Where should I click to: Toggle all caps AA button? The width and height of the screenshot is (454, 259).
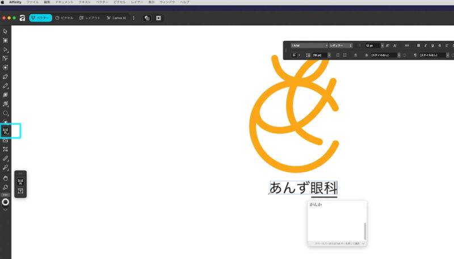point(407,46)
